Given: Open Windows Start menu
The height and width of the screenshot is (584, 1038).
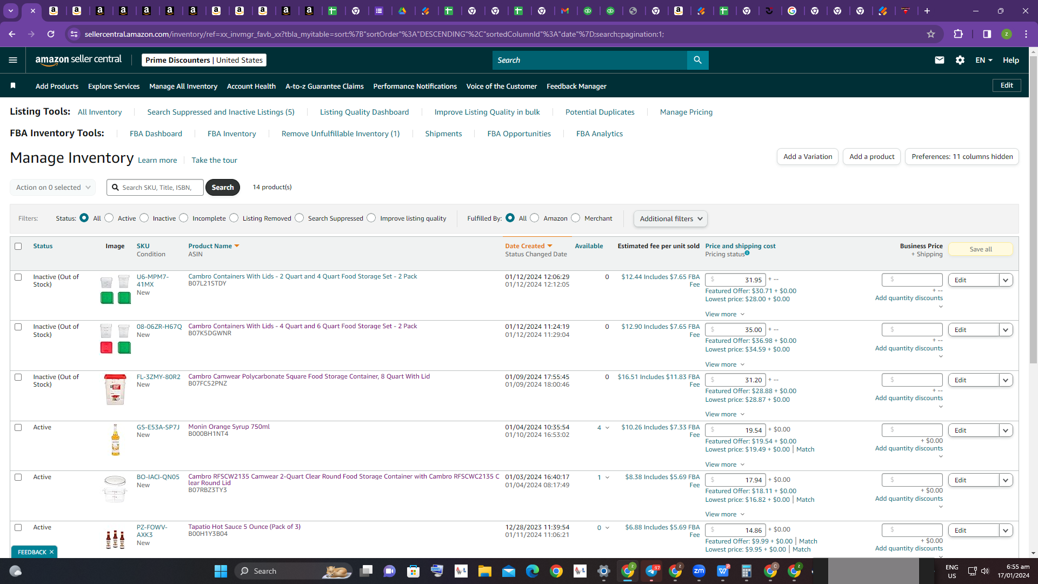Looking at the screenshot, I should pos(221,571).
